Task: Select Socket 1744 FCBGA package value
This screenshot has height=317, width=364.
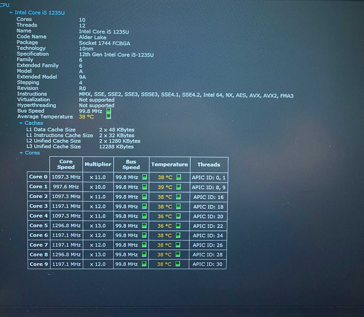Action: pyautogui.click(x=104, y=43)
